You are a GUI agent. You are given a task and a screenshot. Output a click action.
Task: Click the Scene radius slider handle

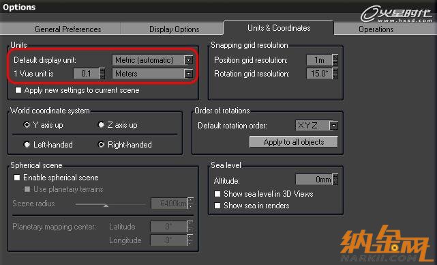pyautogui.click(x=106, y=206)
